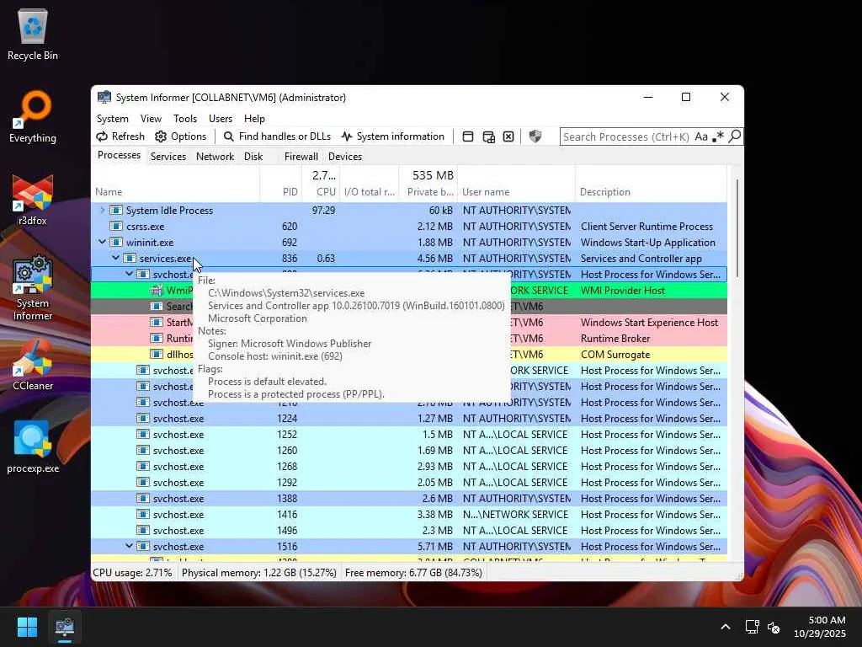Sort by Description column header
Viewport: 862px width, 647px height.
click(651, 192)
